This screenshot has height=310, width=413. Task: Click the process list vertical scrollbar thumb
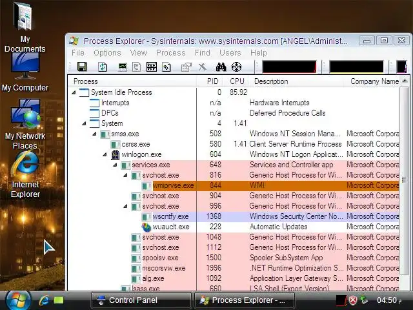pos(405,180)
